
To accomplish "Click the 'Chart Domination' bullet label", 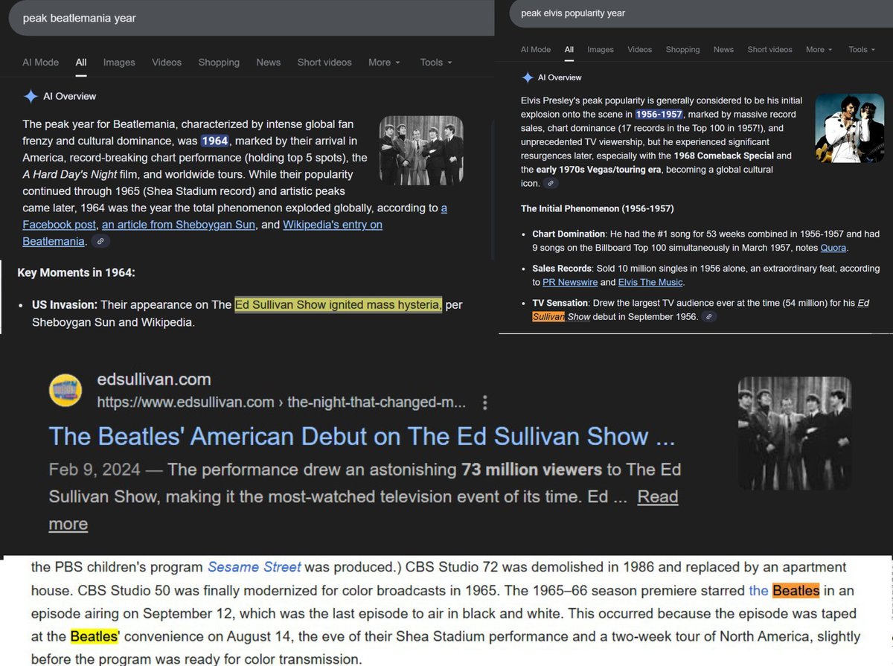I will [x=569, y=234].
